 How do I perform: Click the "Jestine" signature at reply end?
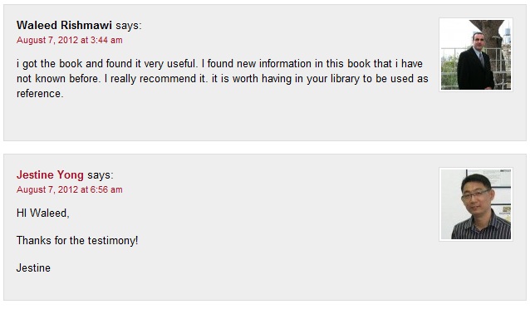33,267
